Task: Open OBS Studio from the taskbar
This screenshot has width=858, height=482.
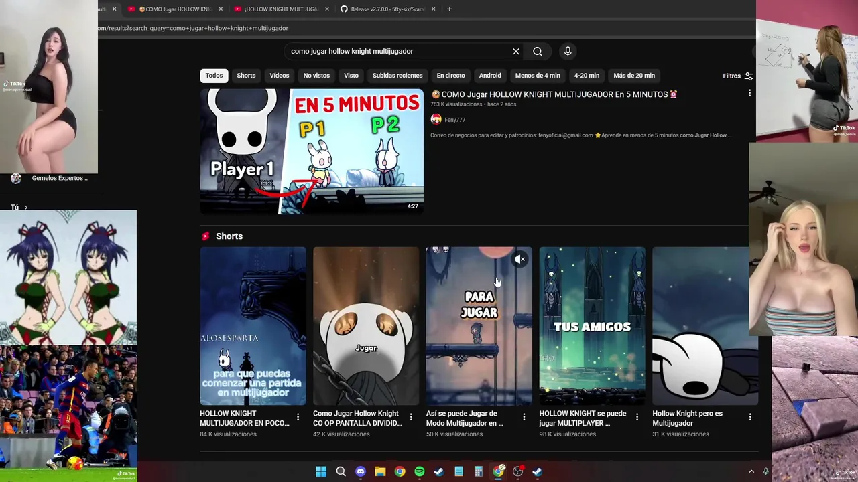Action: tap(517, 471)
